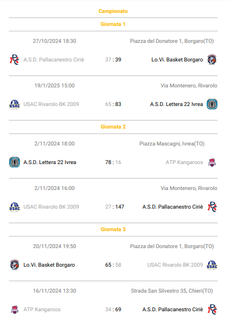The height and width of the screenshot is (318, 230).
Task: Click USAC logo beside 65:58 score
Action: click(x=212, y=265)
